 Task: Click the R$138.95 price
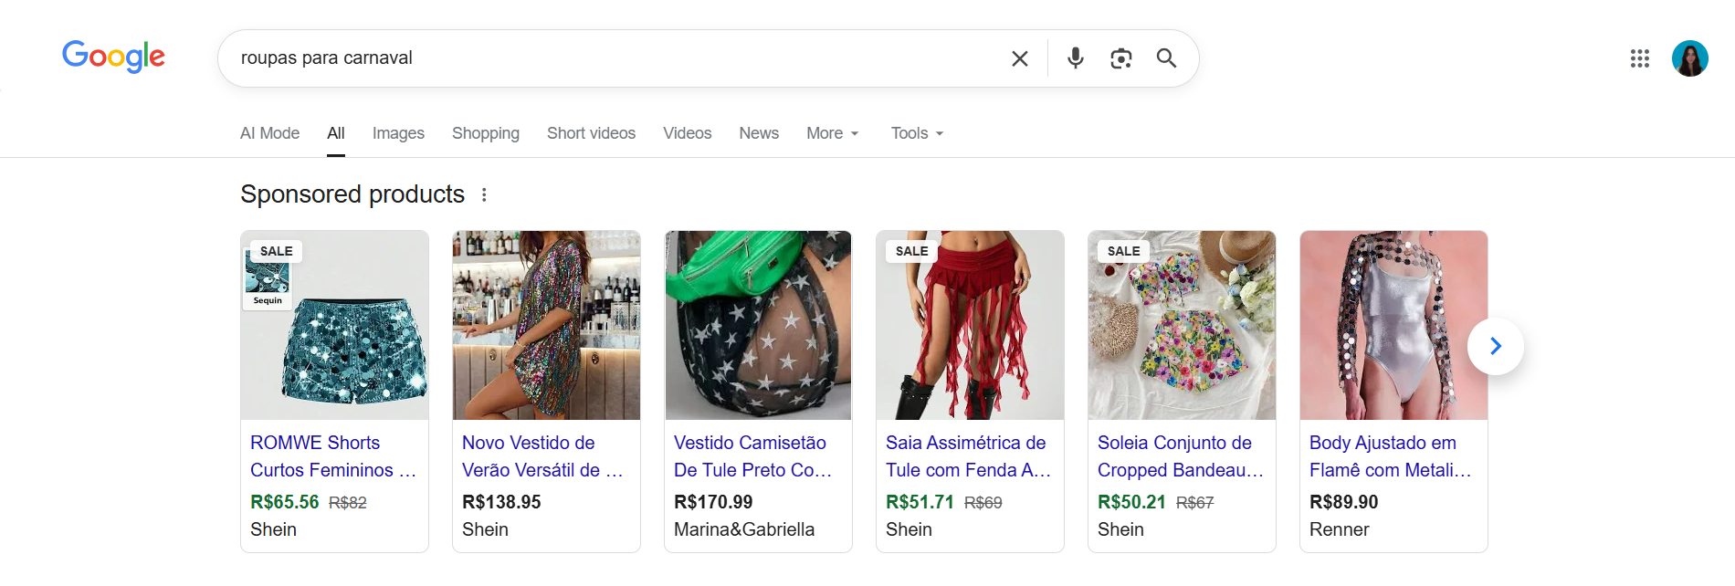click(x=501, y=502)
